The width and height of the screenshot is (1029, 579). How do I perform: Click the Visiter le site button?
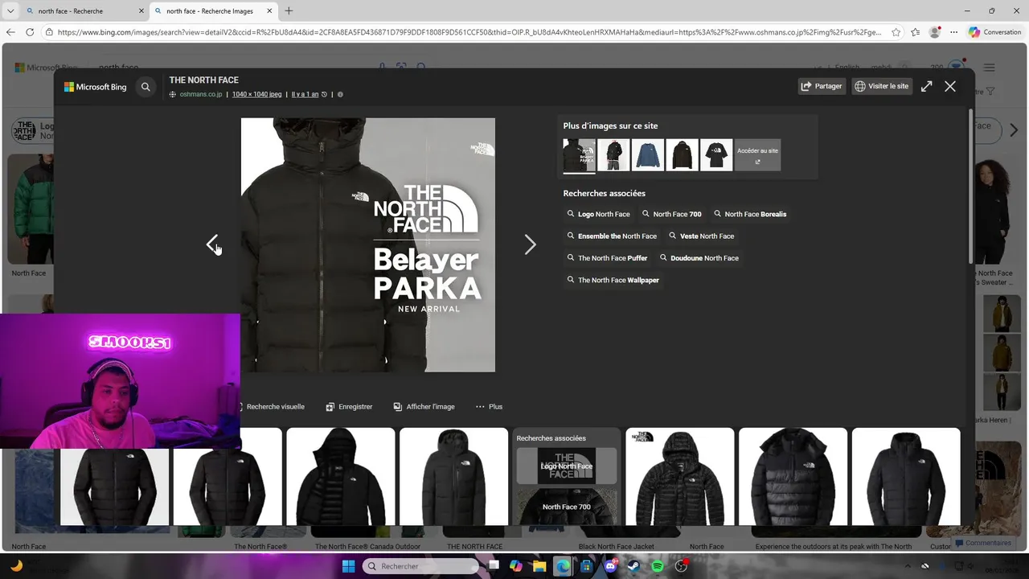pyautogui.click(x=882, y=86)
